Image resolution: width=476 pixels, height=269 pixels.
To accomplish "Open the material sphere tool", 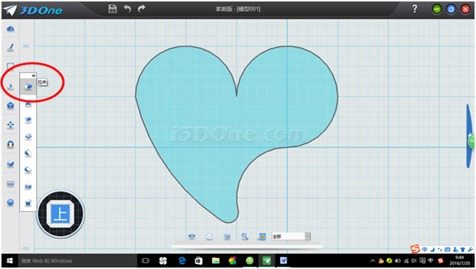I will point(10,203).
